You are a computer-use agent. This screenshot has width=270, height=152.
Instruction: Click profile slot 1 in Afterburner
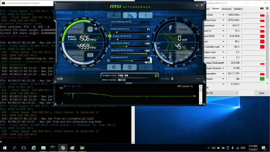(176, 78)
